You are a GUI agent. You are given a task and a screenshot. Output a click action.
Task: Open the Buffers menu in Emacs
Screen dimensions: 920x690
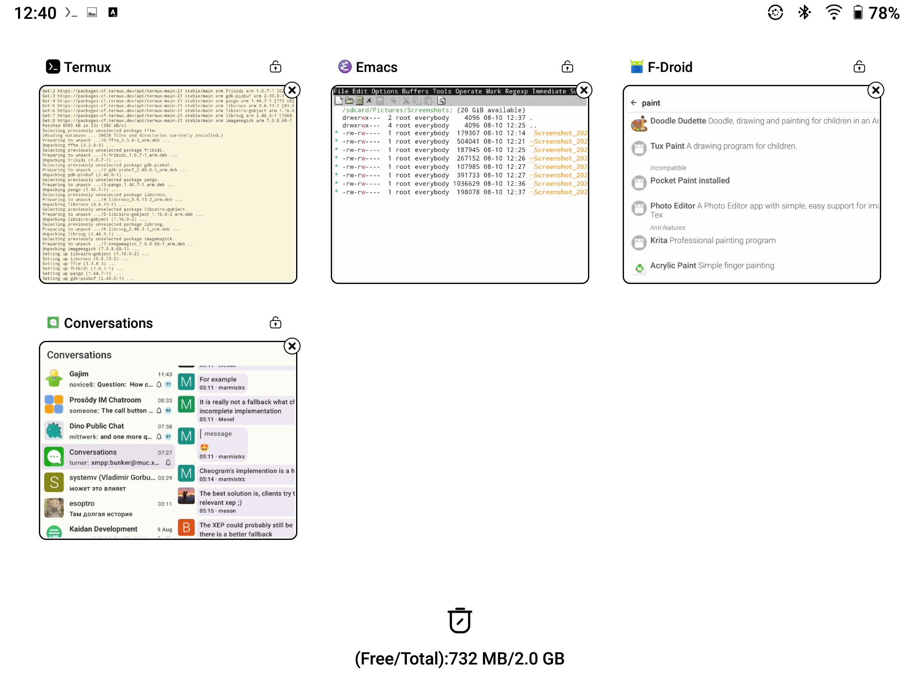point(415,91)
